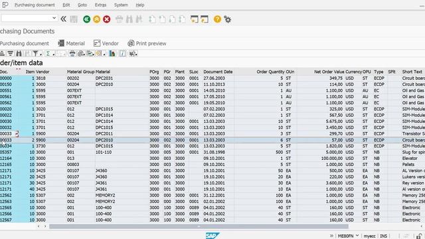This screenshot has height=239, width=425.
Task: Select material cell DPC2031
Action: point(104,78)
